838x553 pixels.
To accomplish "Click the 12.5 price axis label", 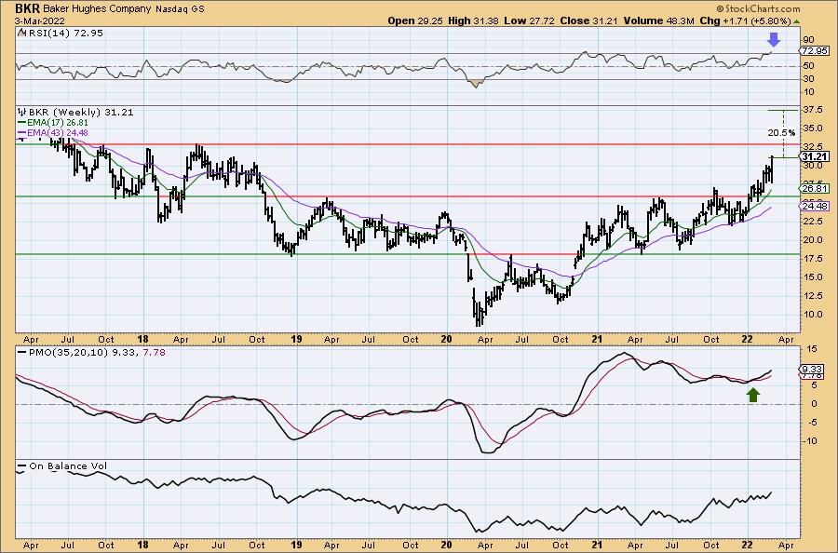I will click(811, 295).
